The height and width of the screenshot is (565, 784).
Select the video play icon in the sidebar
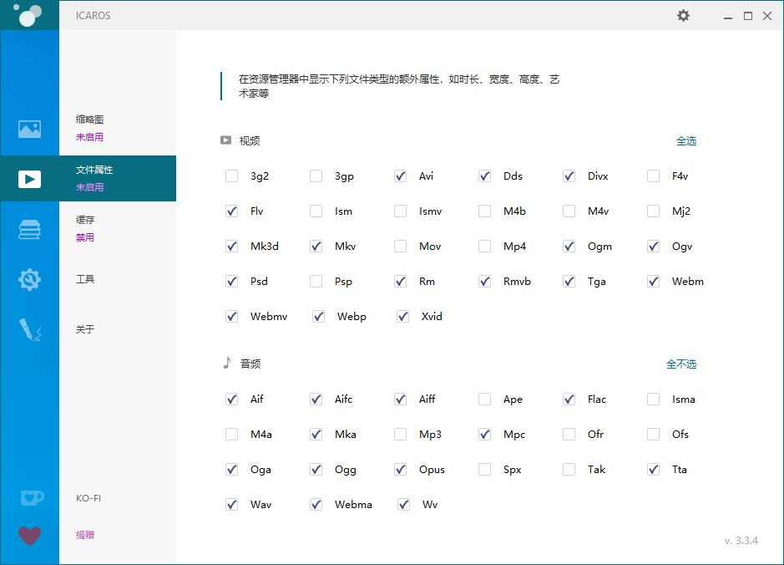pyautogui.click(x=29, y=178)
